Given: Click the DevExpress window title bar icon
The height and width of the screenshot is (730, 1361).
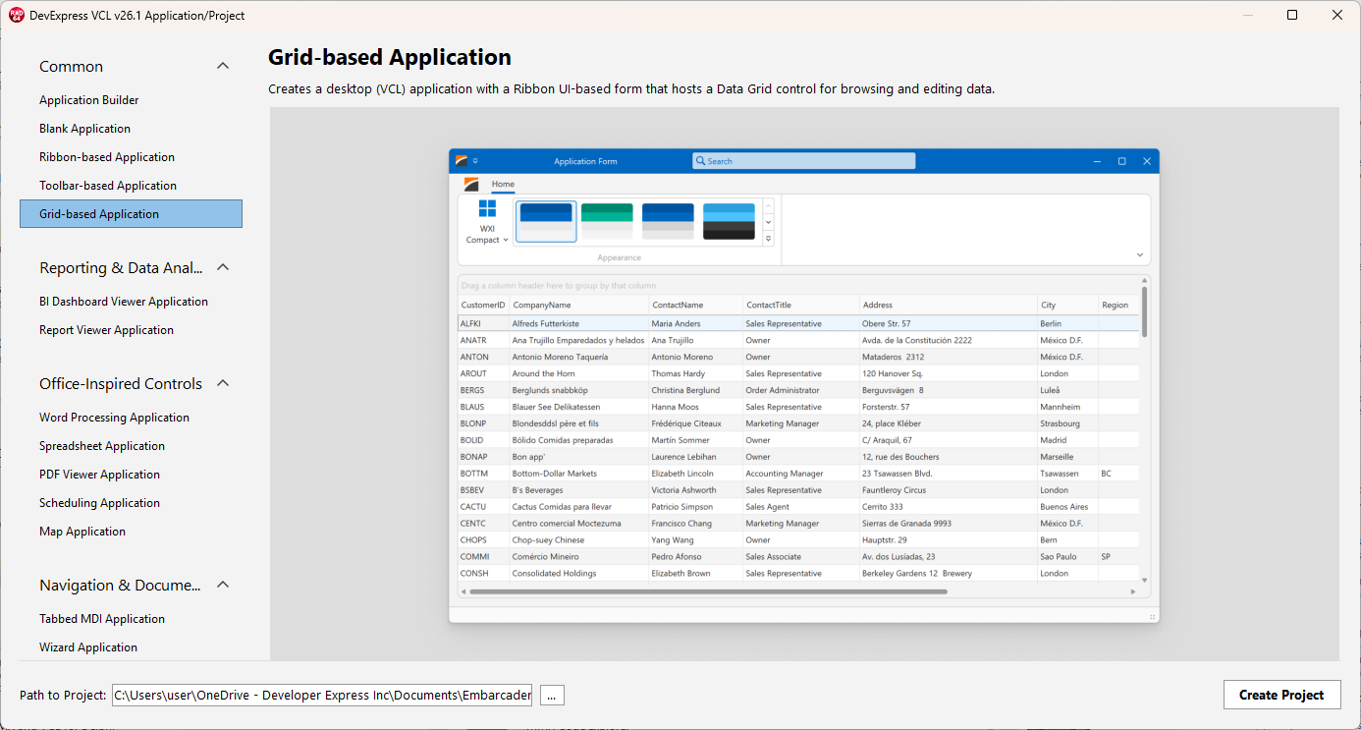Looking at the screenshot, I should (16, 15).
